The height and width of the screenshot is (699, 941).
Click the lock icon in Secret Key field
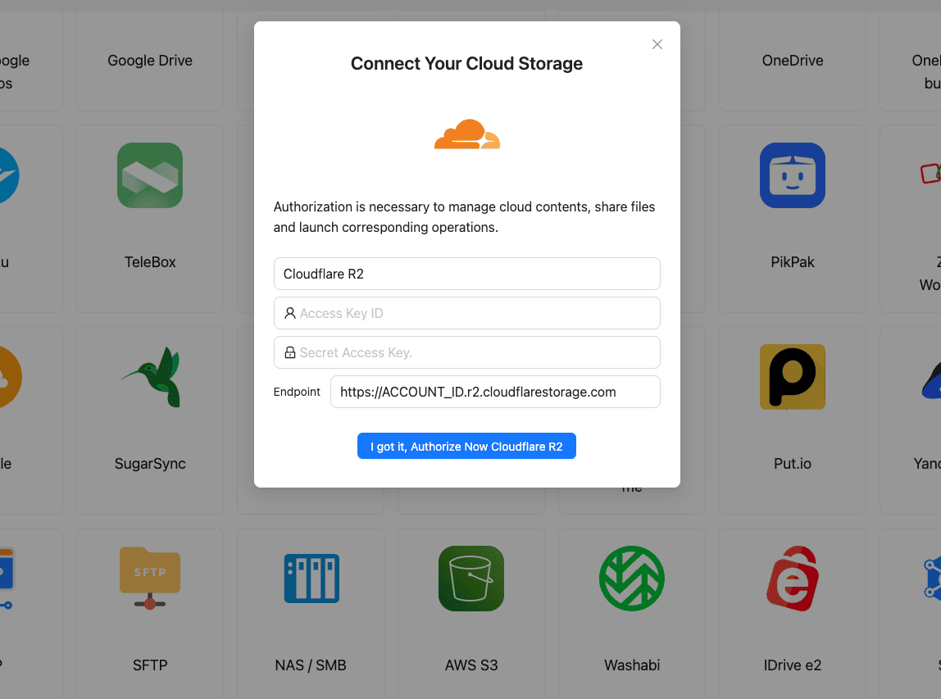point(291,352)
